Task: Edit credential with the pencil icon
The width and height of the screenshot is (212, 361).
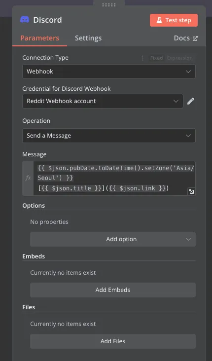Action: [x=191, y=101]
